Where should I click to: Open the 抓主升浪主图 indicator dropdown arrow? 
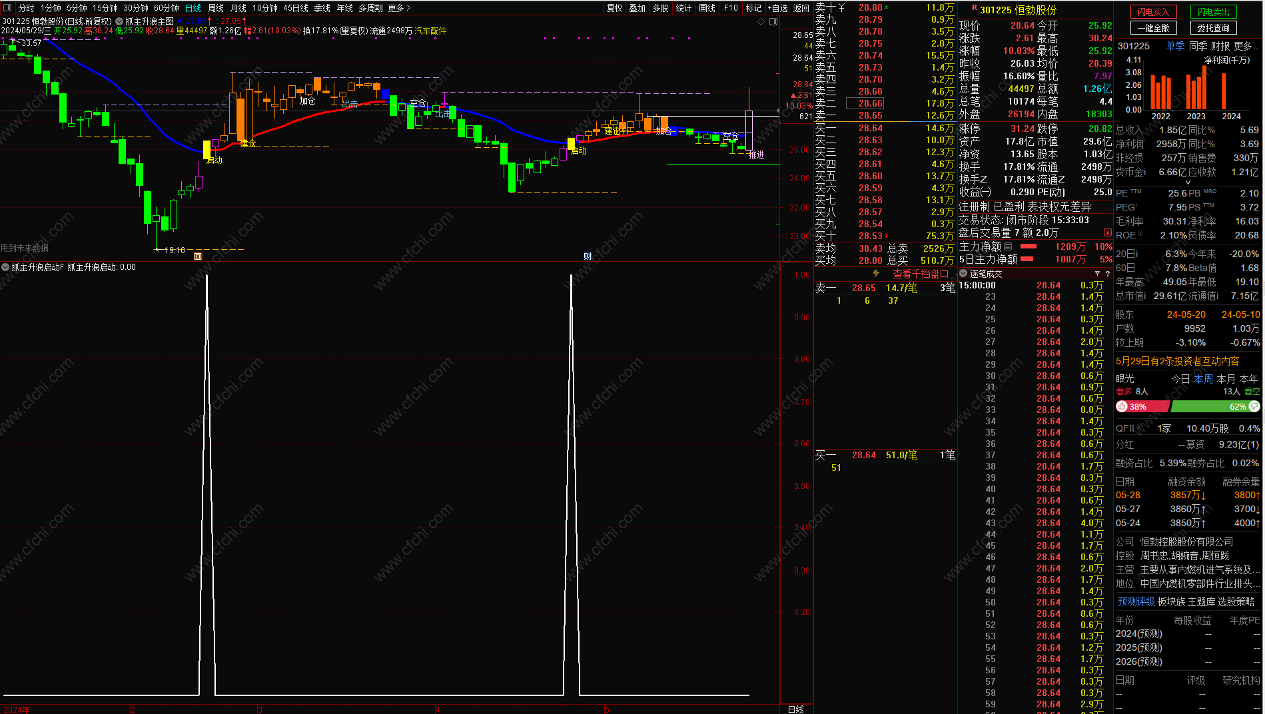(x=119, y=21)
